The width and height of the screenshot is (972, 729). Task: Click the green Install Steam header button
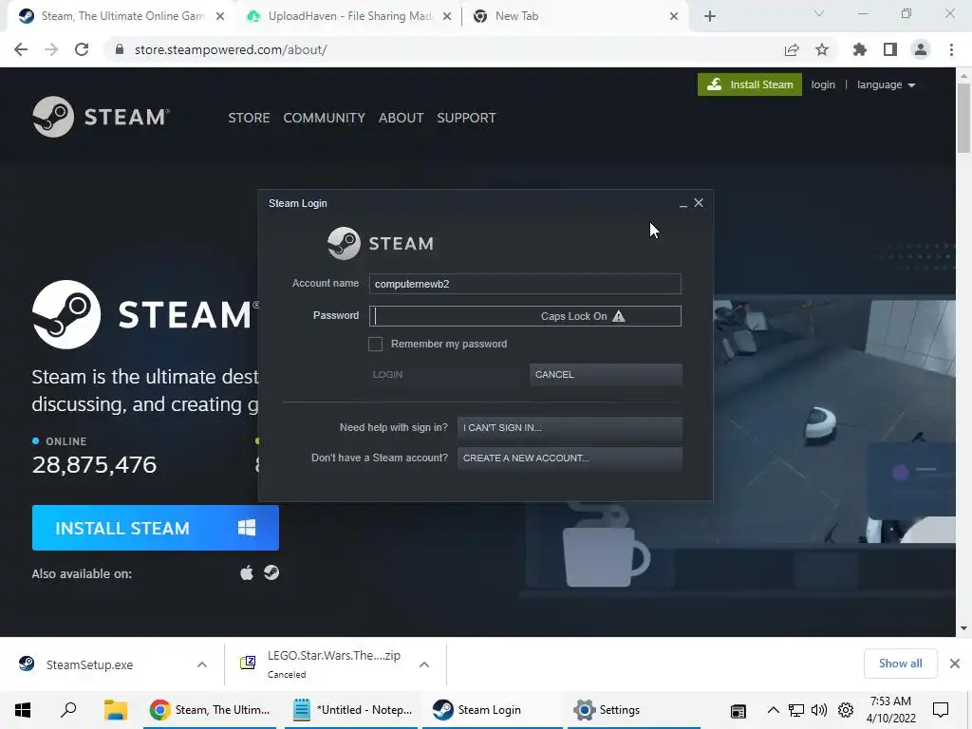(x=750, y=84)
